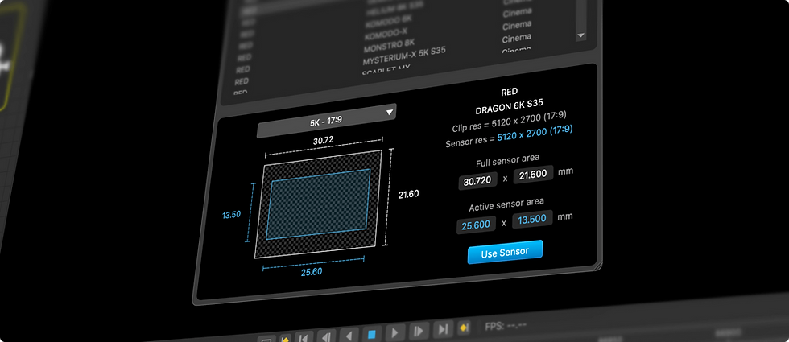Open the 5K - 17:9 resolution dropdown
This screenshot has height=342, width=789.
326,120
